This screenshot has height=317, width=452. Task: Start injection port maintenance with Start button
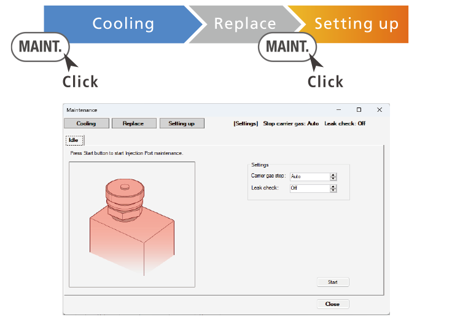[333, 282]
